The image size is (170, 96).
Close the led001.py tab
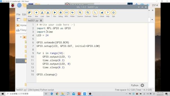point(41,21)
